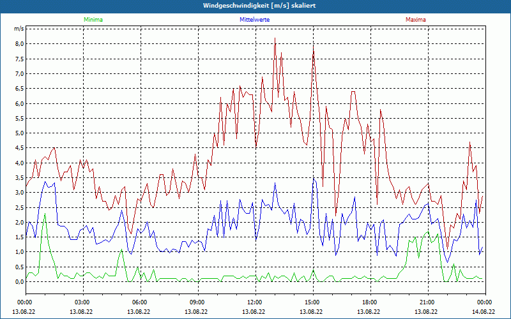Viewport: 511px width, 319px height.
Task: Click the 6,0 y-axis value
Action: 20,103
